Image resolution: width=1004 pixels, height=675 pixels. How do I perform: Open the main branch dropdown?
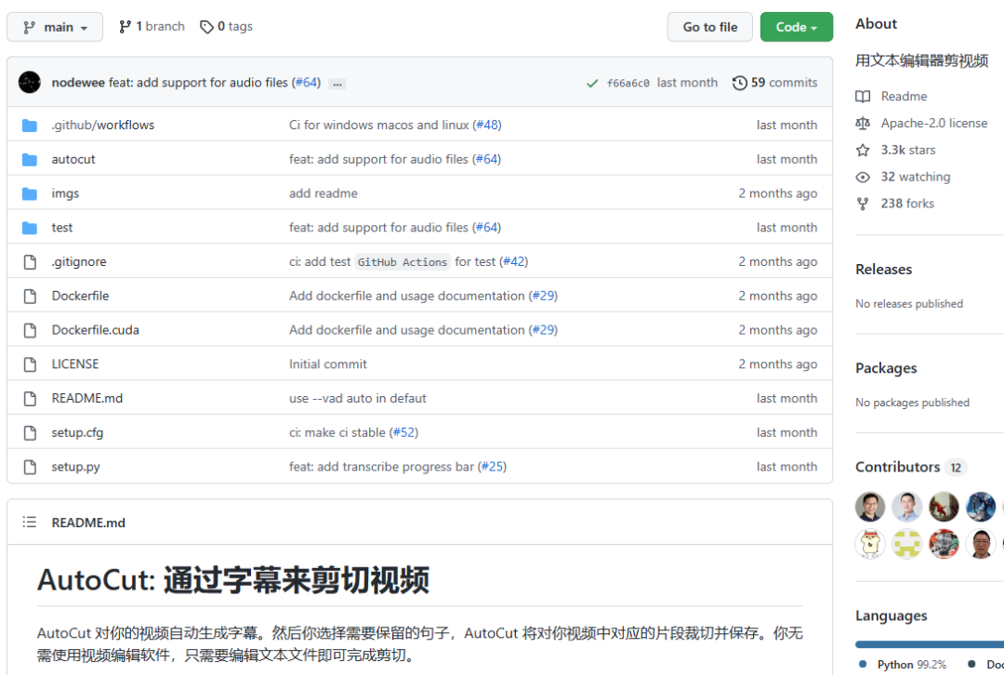click(x=55, y=27)
